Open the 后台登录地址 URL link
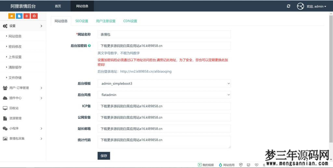This screenshot has width=333, height=168. pos(146,71)
